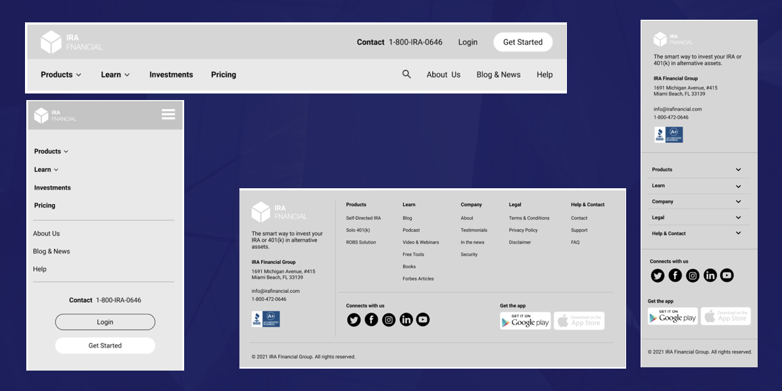Open the search icon in the navigation bar

pyautogui.click(x=406, y=74)
